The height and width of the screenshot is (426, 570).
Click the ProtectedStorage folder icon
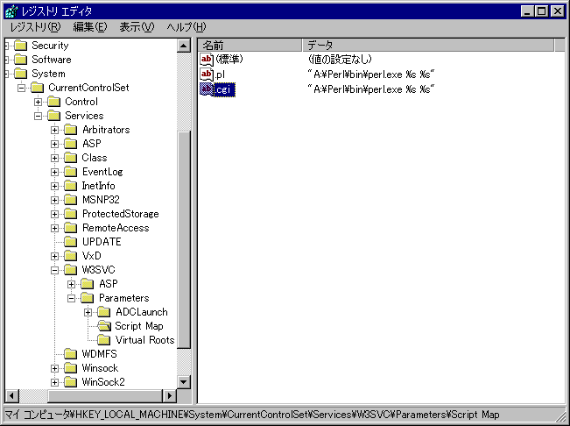[71, 214]
